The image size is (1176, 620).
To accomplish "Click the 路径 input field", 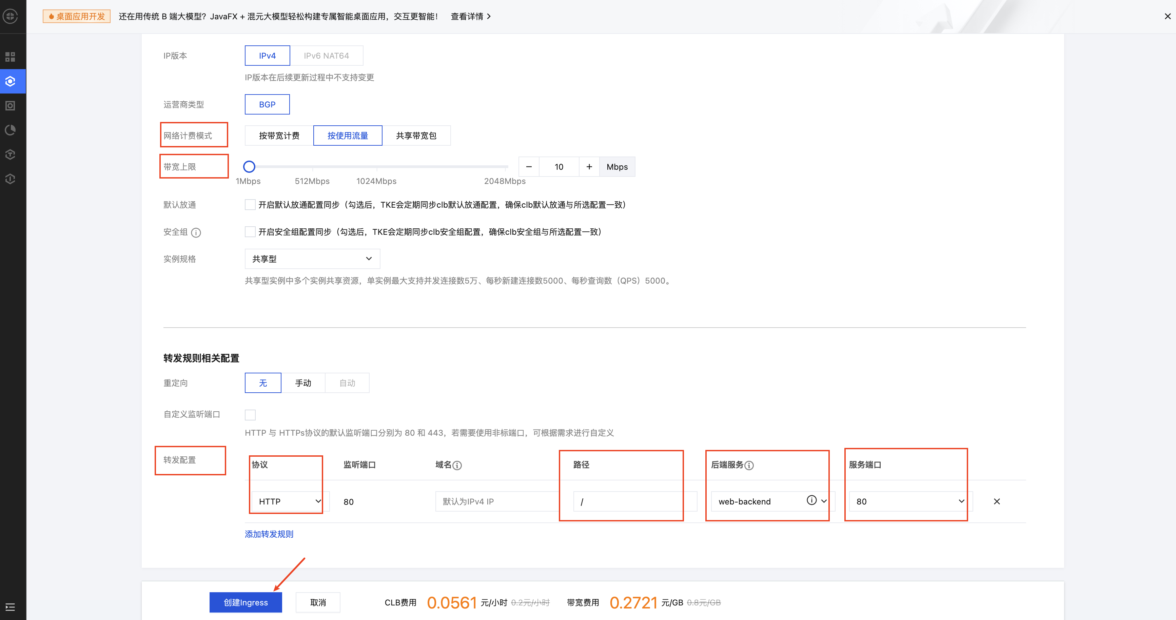I will click(x=635, y=501).
